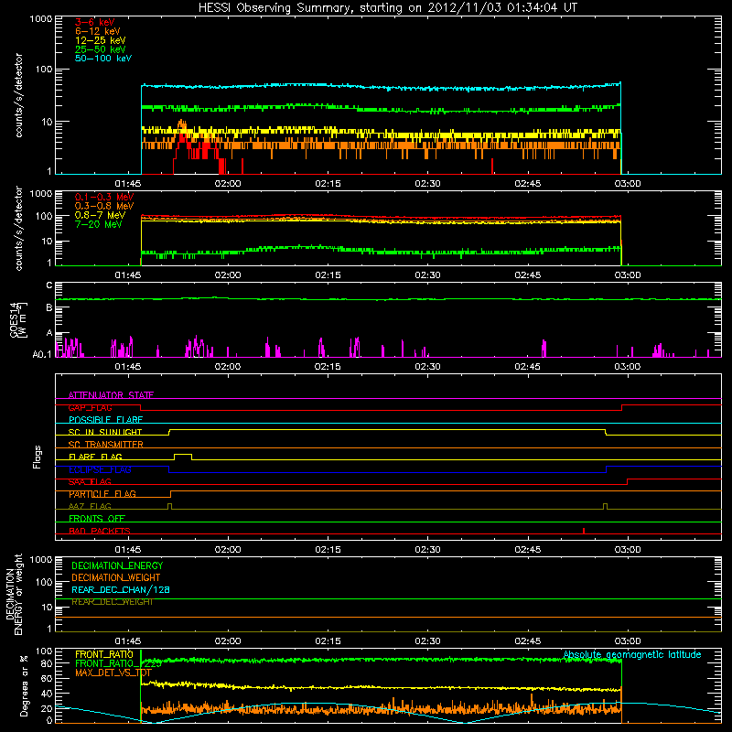Click the raised FLARE_FLAG pulse on the flags panel

pyautogui.click(x=182, y=455)
